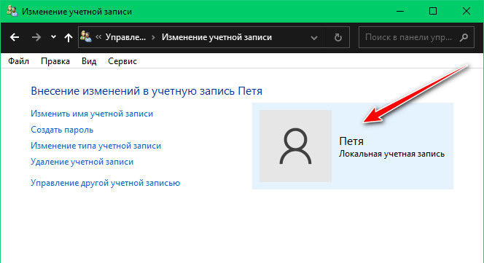Expand the chevron after Управле... breadcrumb
The image size is (484, 263).
(x=153, y=37)
